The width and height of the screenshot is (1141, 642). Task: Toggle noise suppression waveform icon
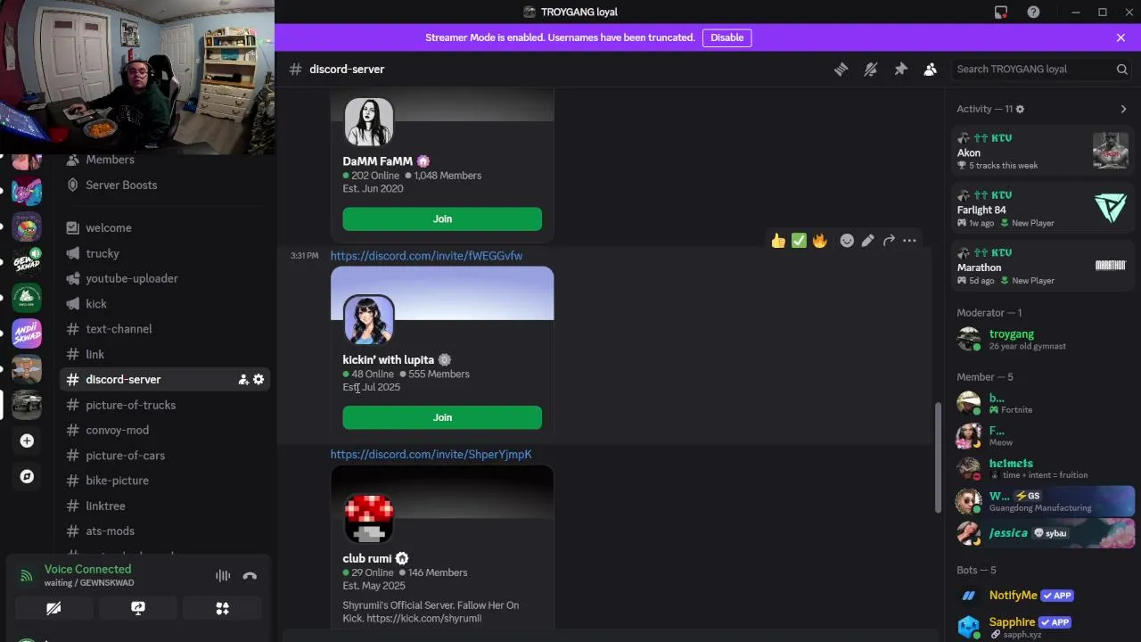click(x=223, y=576)
